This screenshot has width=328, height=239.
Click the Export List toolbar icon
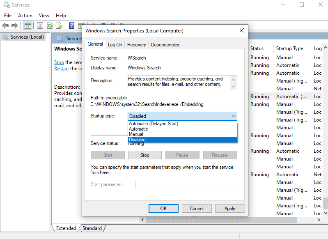coord(59,26)
